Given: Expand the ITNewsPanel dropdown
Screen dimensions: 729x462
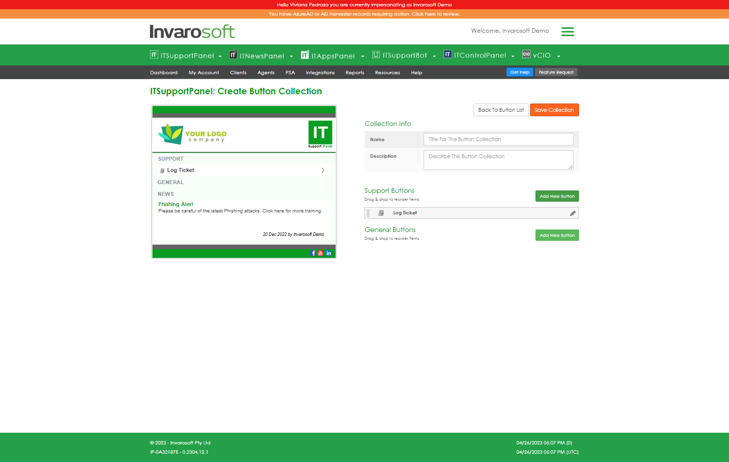Looking at the screenshot, I should pyautogui.click(x=291, y=56).
